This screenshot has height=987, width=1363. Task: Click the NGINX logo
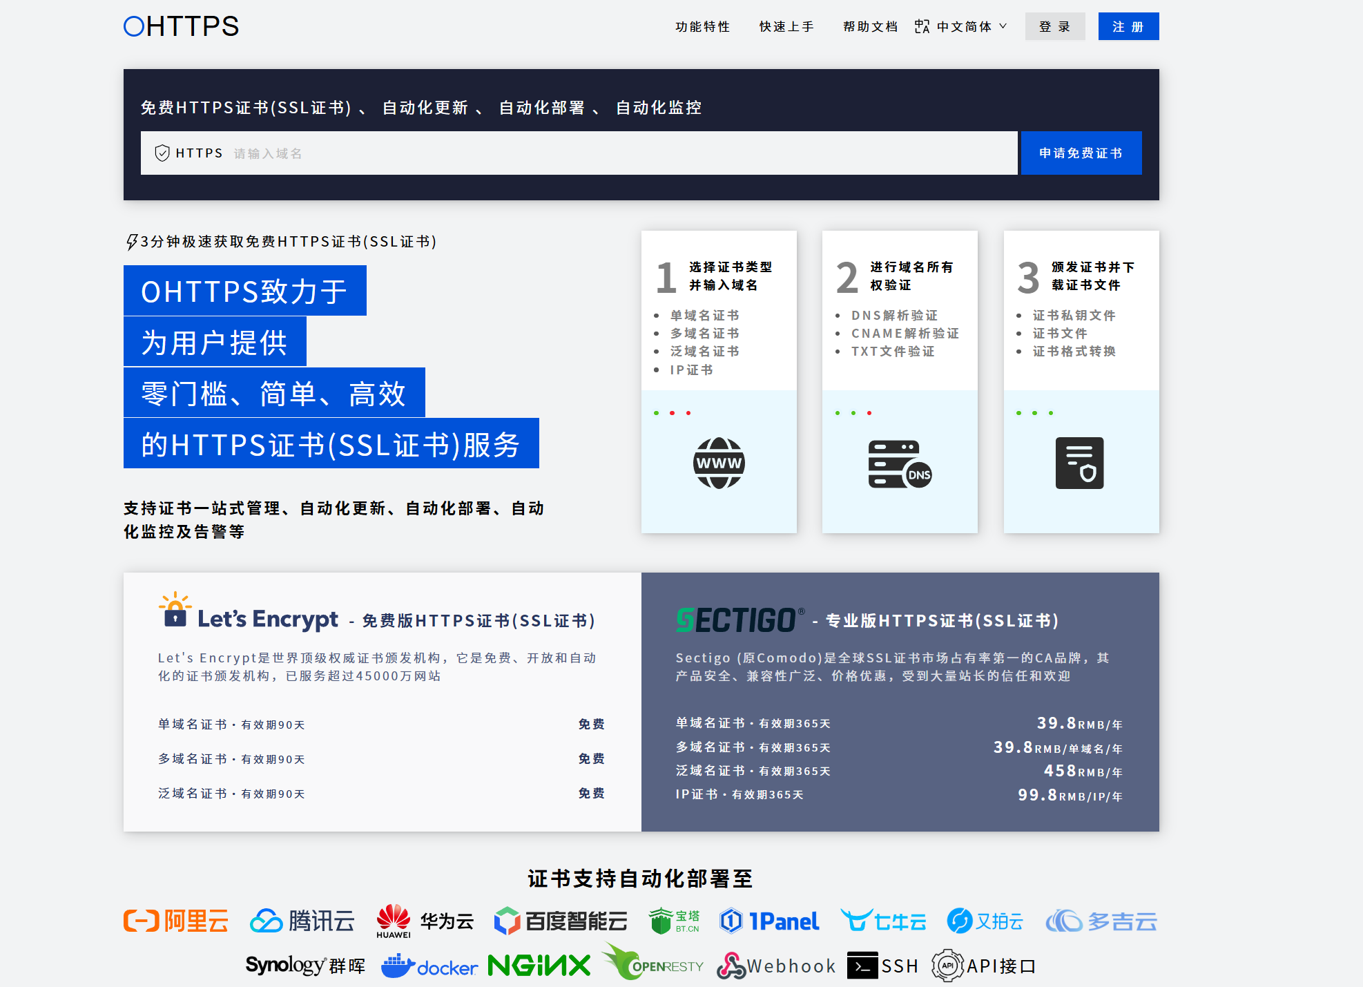click(x=539, y=965)
